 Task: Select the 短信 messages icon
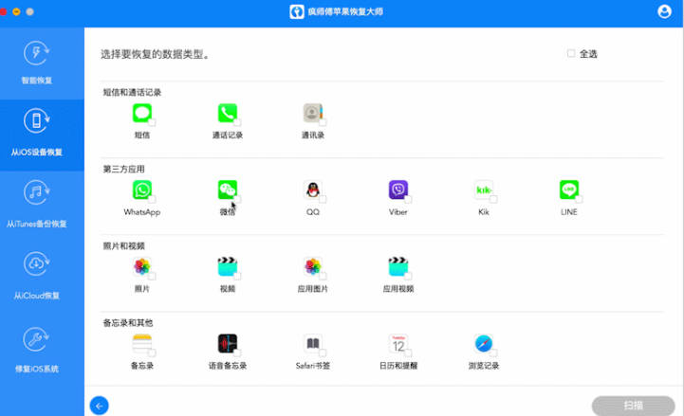click(x=142, y=114)
